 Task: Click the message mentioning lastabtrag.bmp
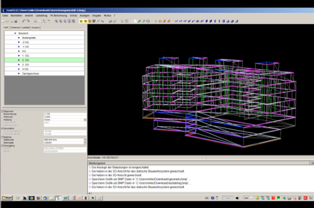(141, 183)
